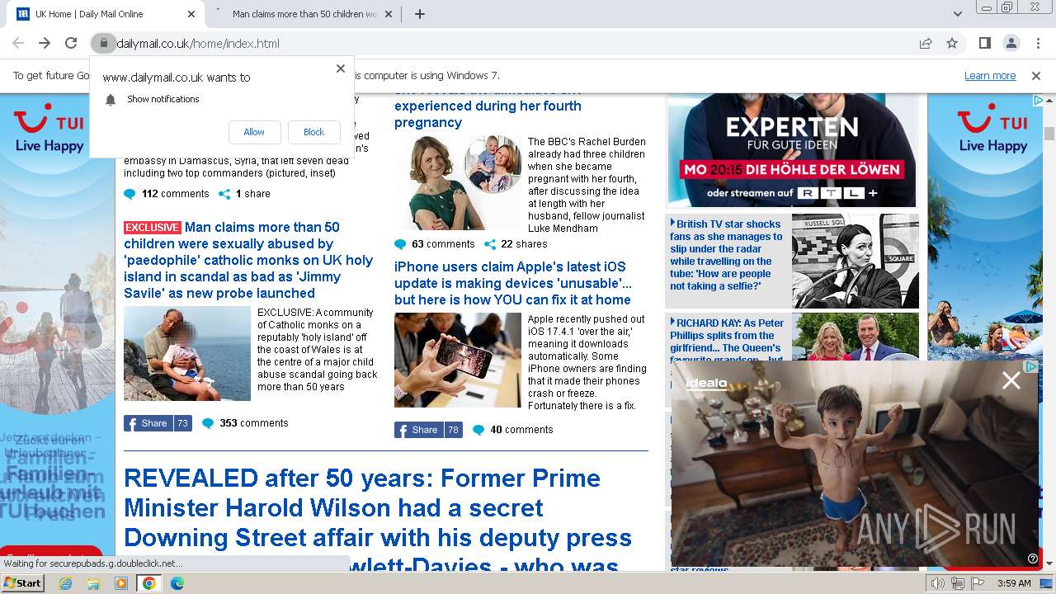The image size is (1056, 594).
Task: Click the address bar URL
Action: 198,44
